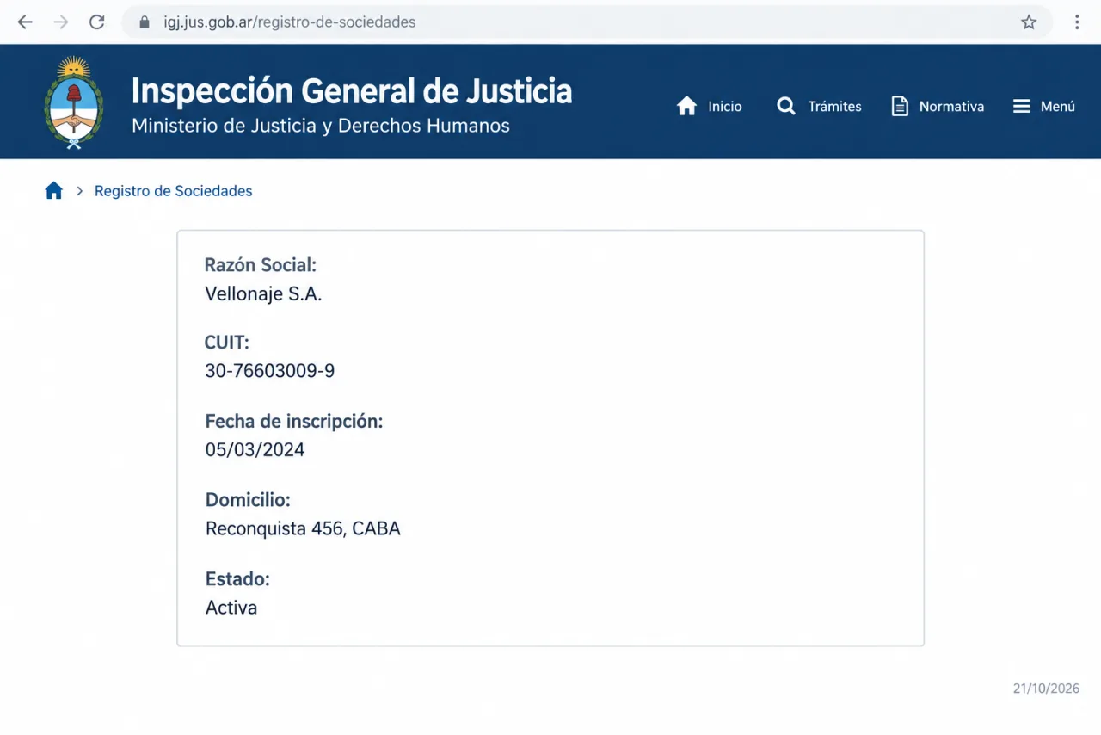Click the page date 21/10/2026
Screen dimensions: 1101x735
click(x=1046, y=689)
